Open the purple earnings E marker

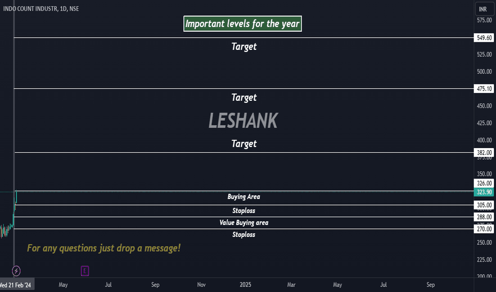pos(85,271)
